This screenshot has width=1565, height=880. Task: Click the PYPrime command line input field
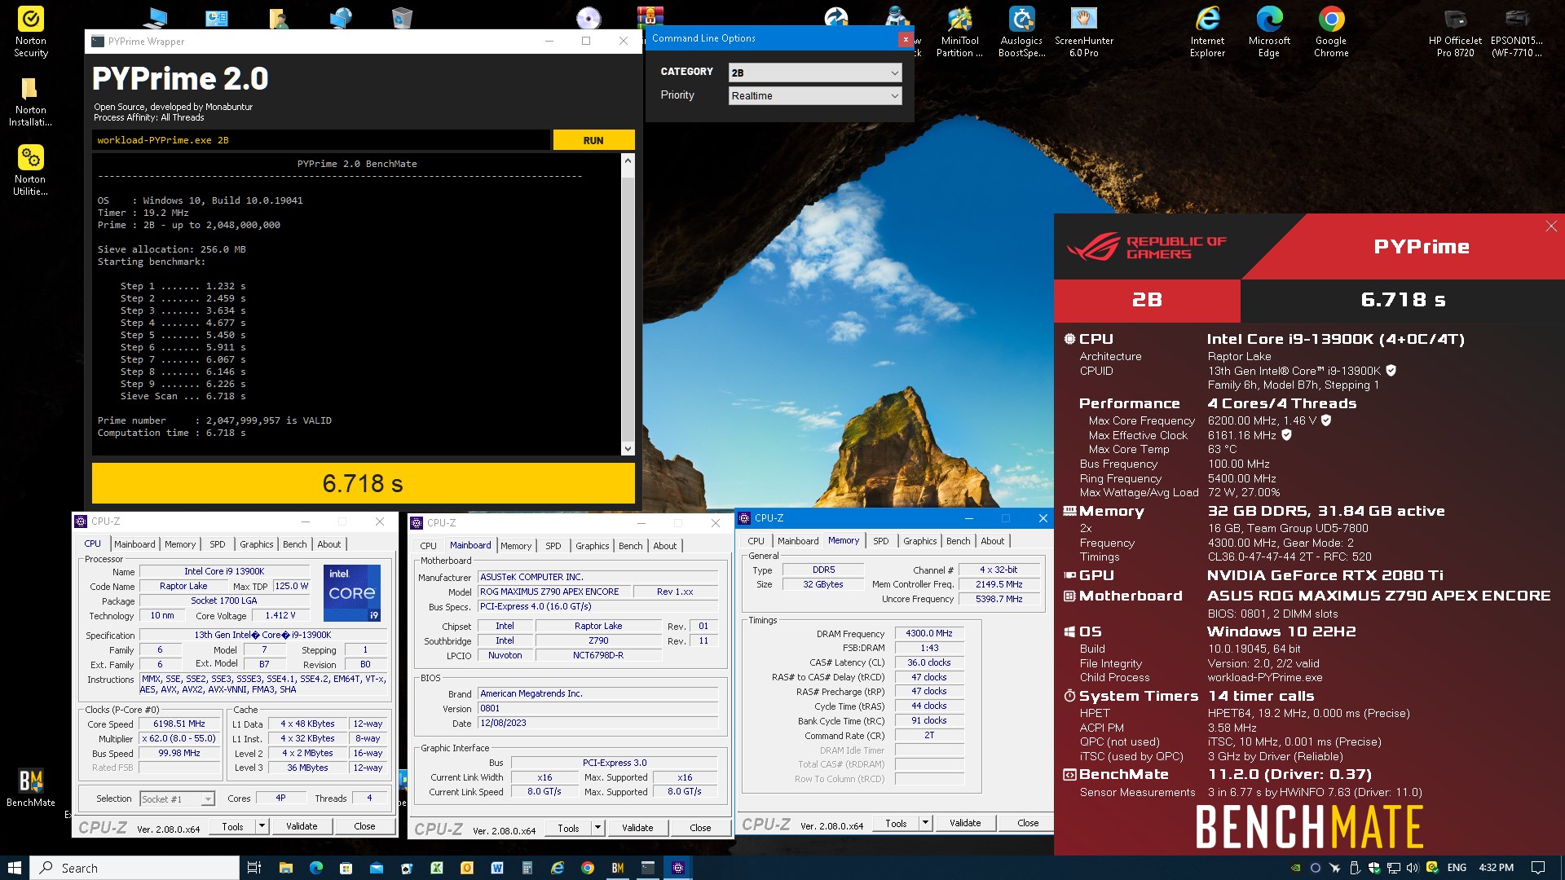coord(321,140)
